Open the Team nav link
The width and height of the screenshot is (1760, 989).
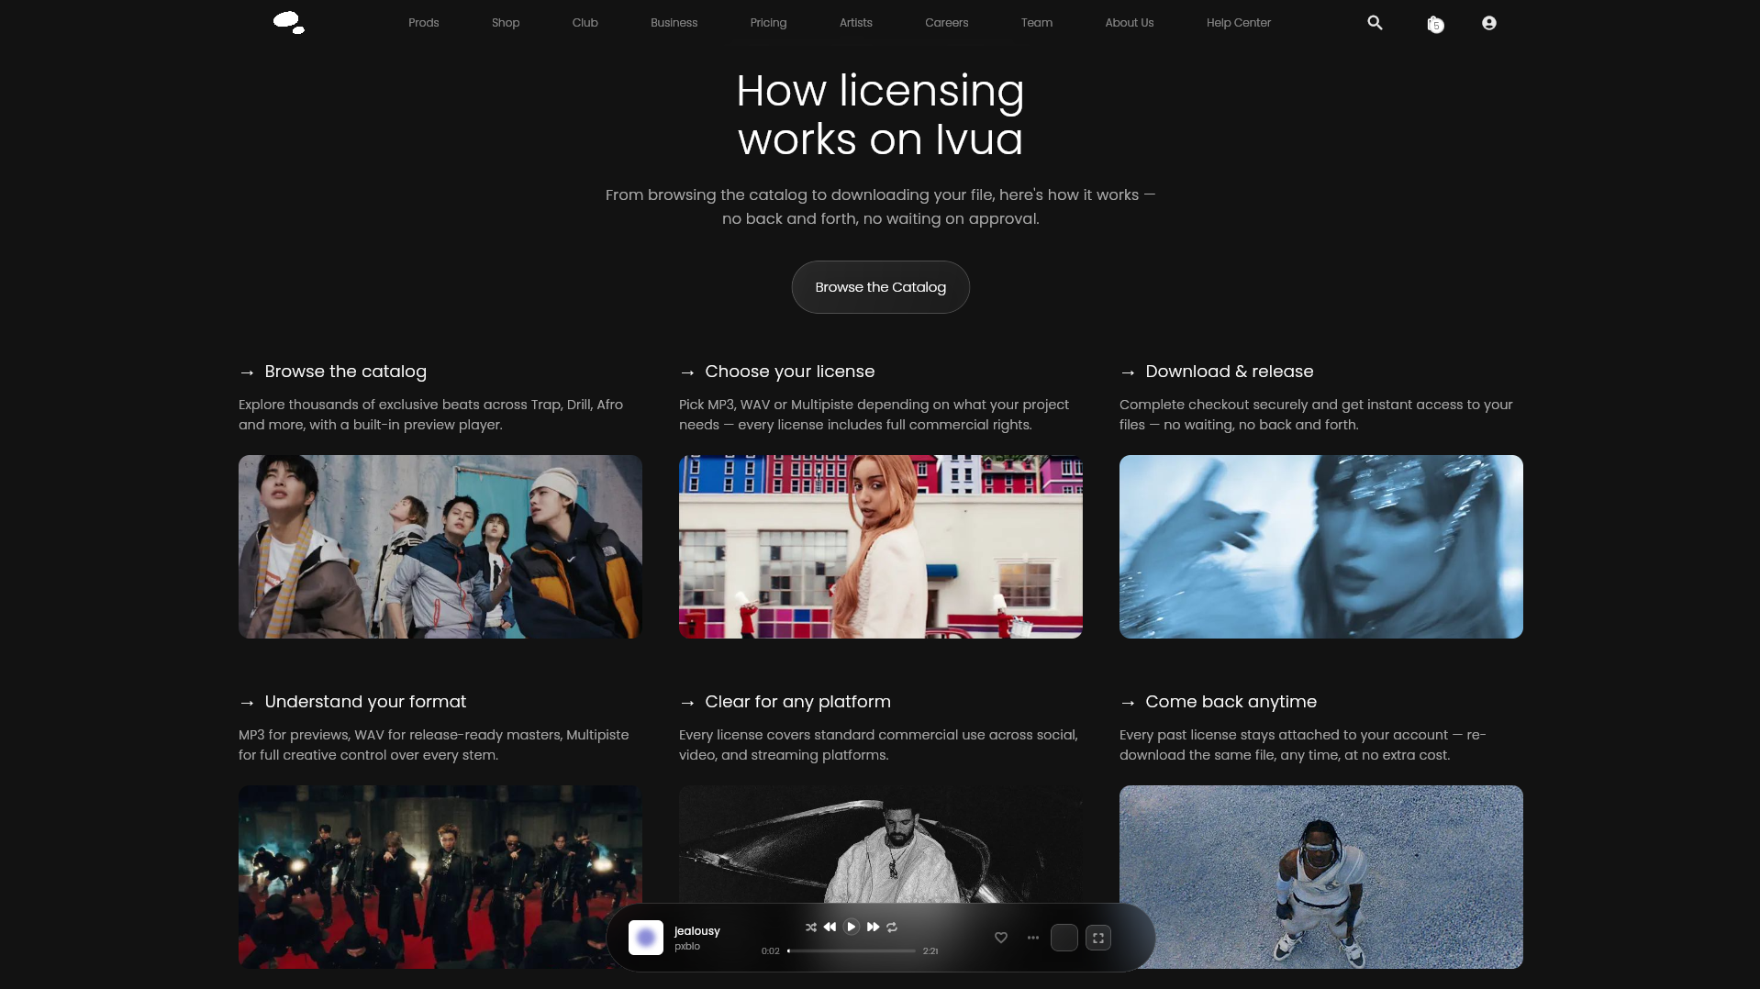tap(1037, 23)
